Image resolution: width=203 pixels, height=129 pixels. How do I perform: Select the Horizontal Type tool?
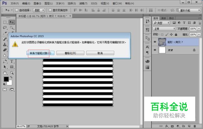coord(12,61)
